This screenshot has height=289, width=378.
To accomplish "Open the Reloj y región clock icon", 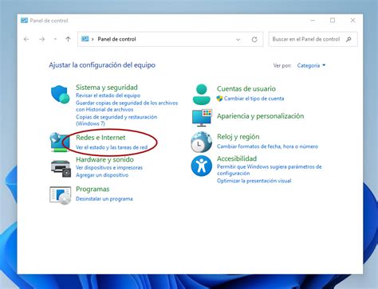I will pyautogui.click(x=201, y=142).
